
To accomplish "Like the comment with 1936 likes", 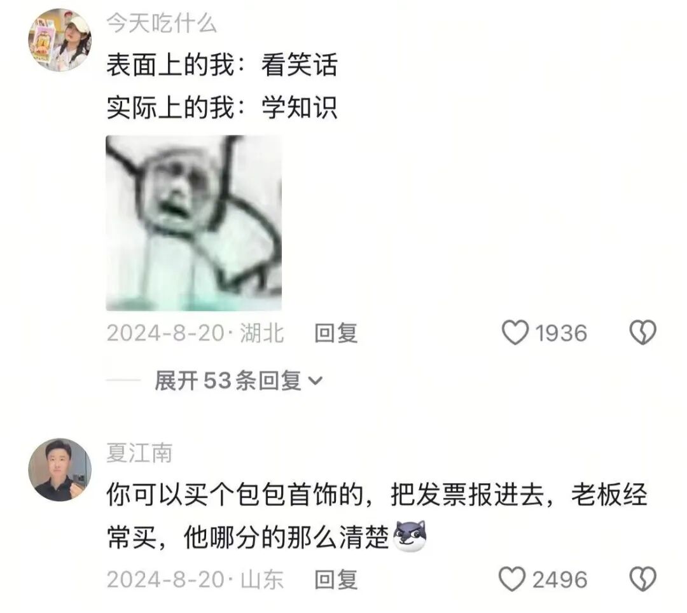I will coord(515,333).
